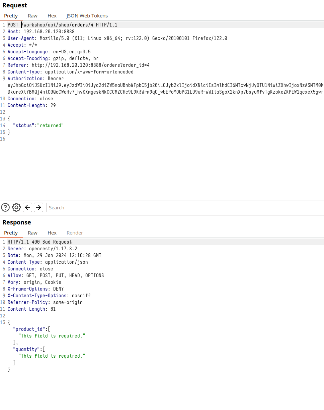Image resolution: width=324 pixels, height=410 pixels.
Task: Select the response Pretty tab
Action: 11,233
